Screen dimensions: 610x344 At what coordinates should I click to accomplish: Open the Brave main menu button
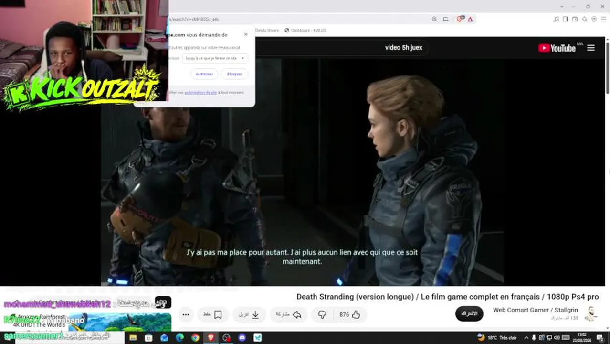(x=604, y=19)
